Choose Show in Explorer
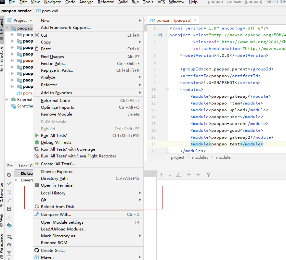Image resolution: width=286 pixels, height=260 pixels. click(x=88, y=171)
